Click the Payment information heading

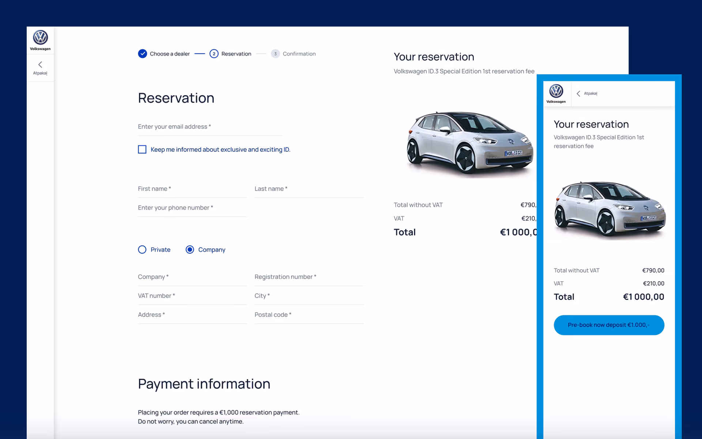204,384
